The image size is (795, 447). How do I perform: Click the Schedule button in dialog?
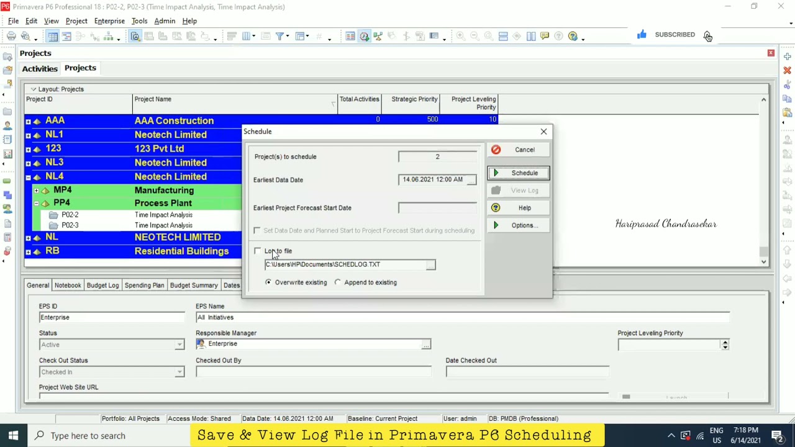(519, 173)
